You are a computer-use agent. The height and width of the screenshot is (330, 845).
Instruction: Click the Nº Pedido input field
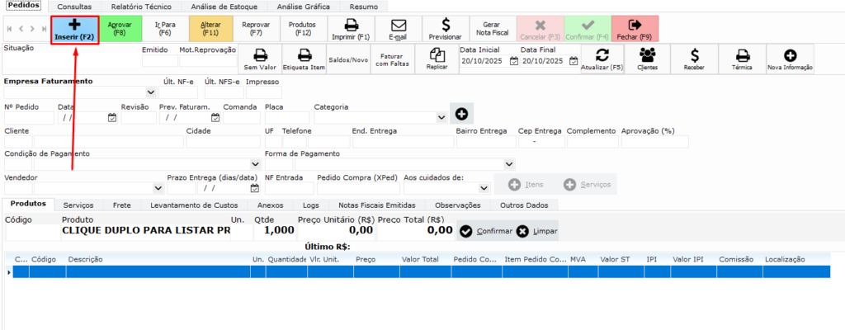coord(29,118)
